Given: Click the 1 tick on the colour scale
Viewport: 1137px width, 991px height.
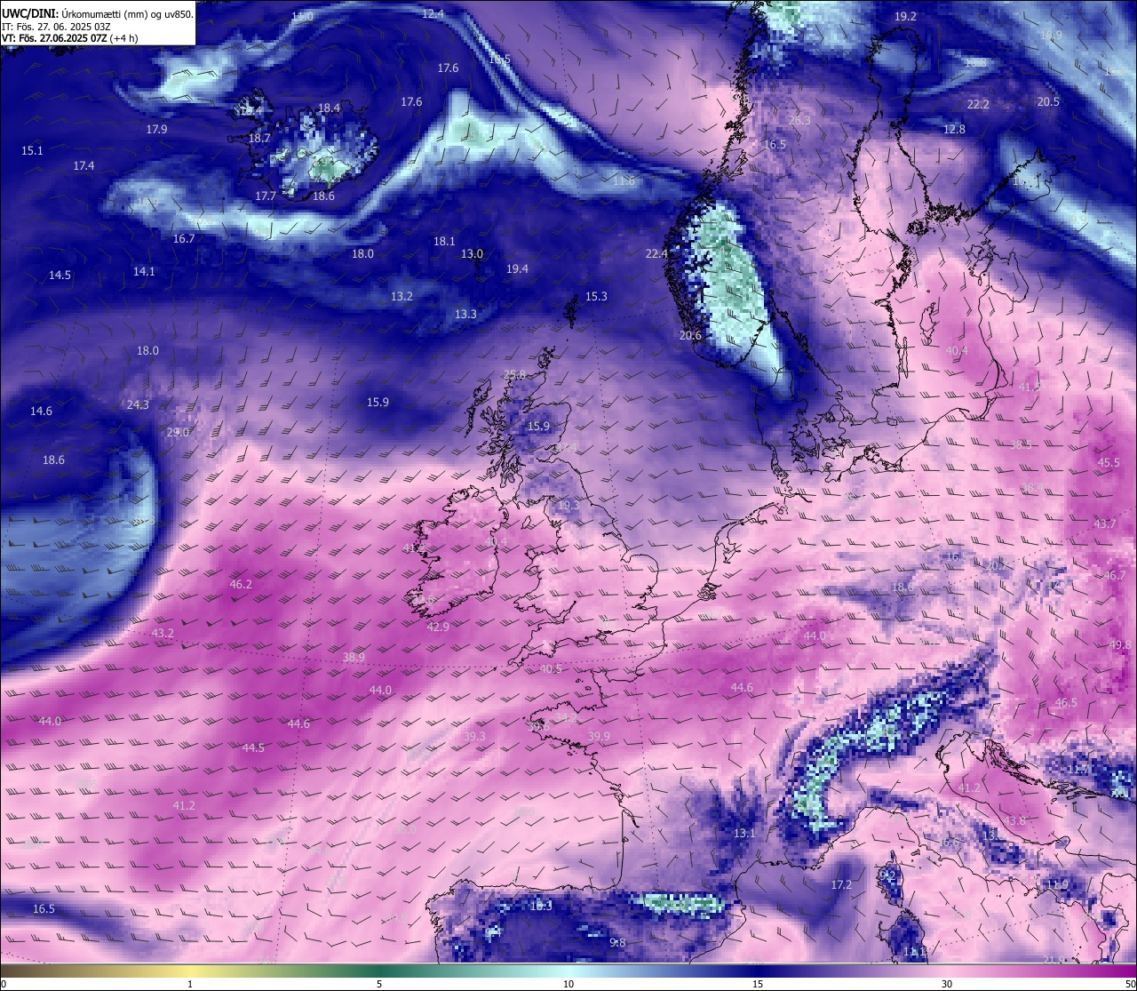Looking at the screenshot, I should coord(190,984).
